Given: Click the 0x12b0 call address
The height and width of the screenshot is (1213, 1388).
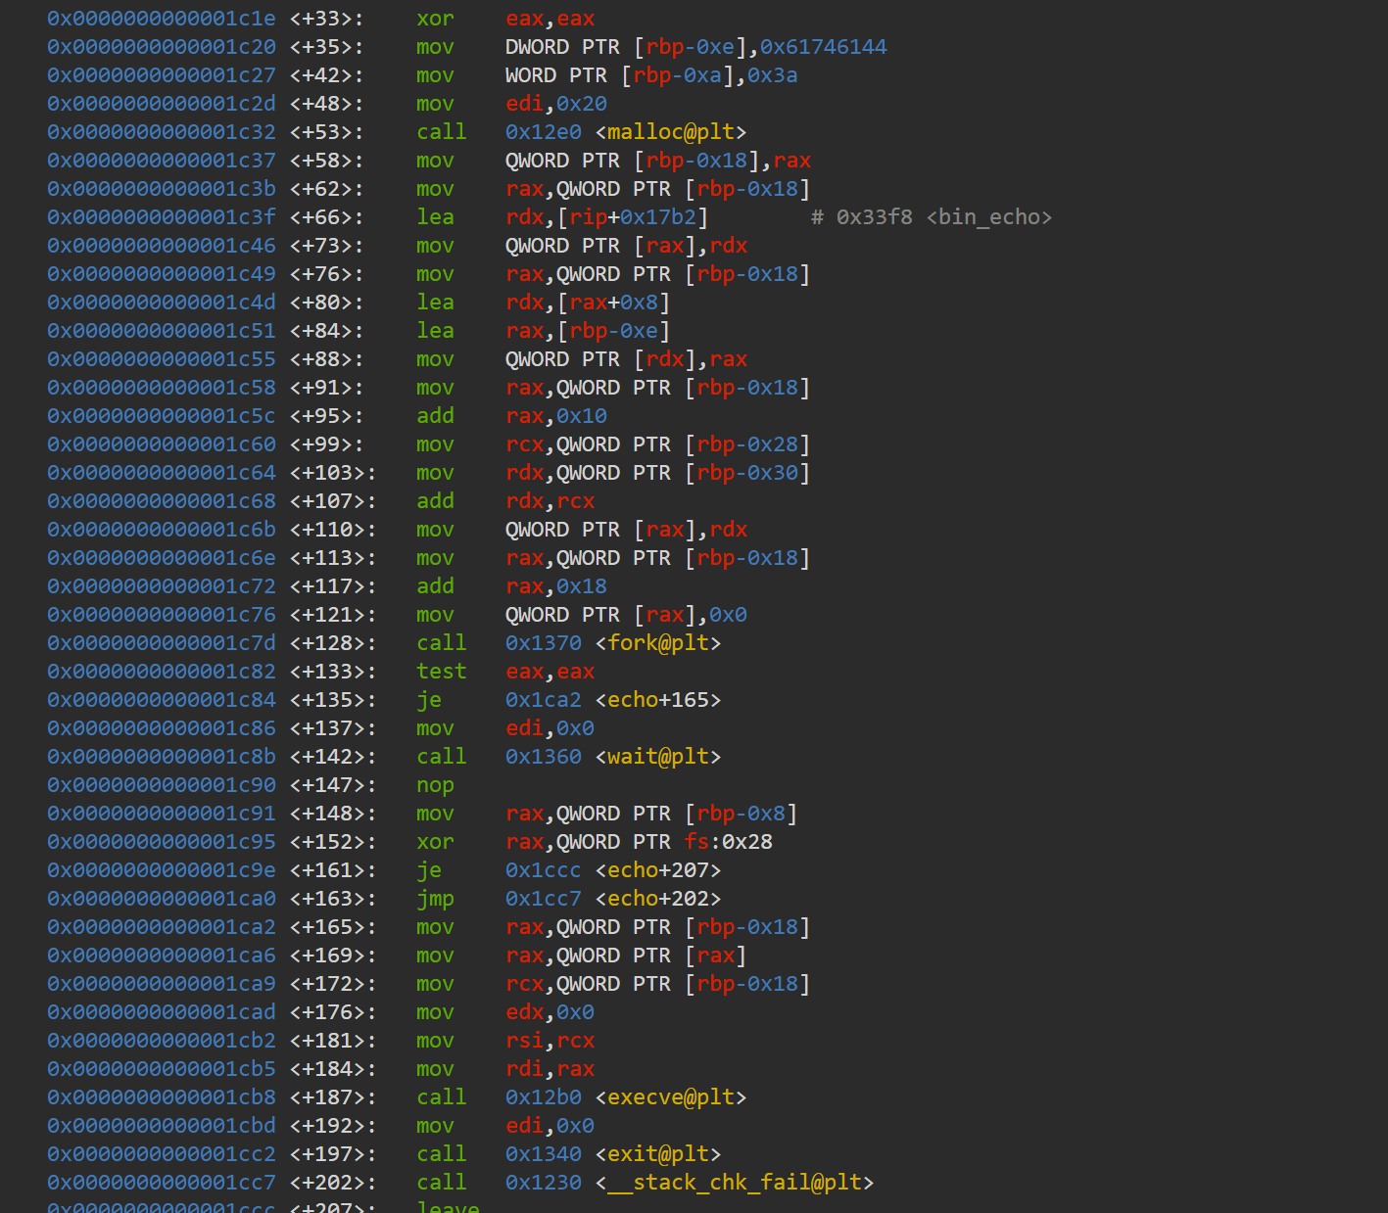Looking at the screenshot, I should tap(544, 1097).
